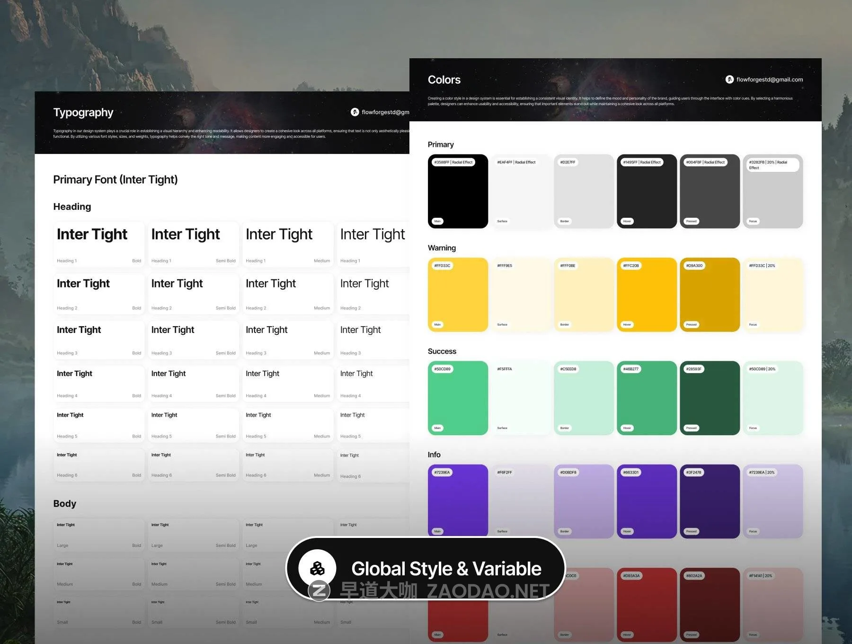Screen dimensions: 852x644
Task: Select the #3F2478 Info pressed swatch
Action: pos(710,501)
